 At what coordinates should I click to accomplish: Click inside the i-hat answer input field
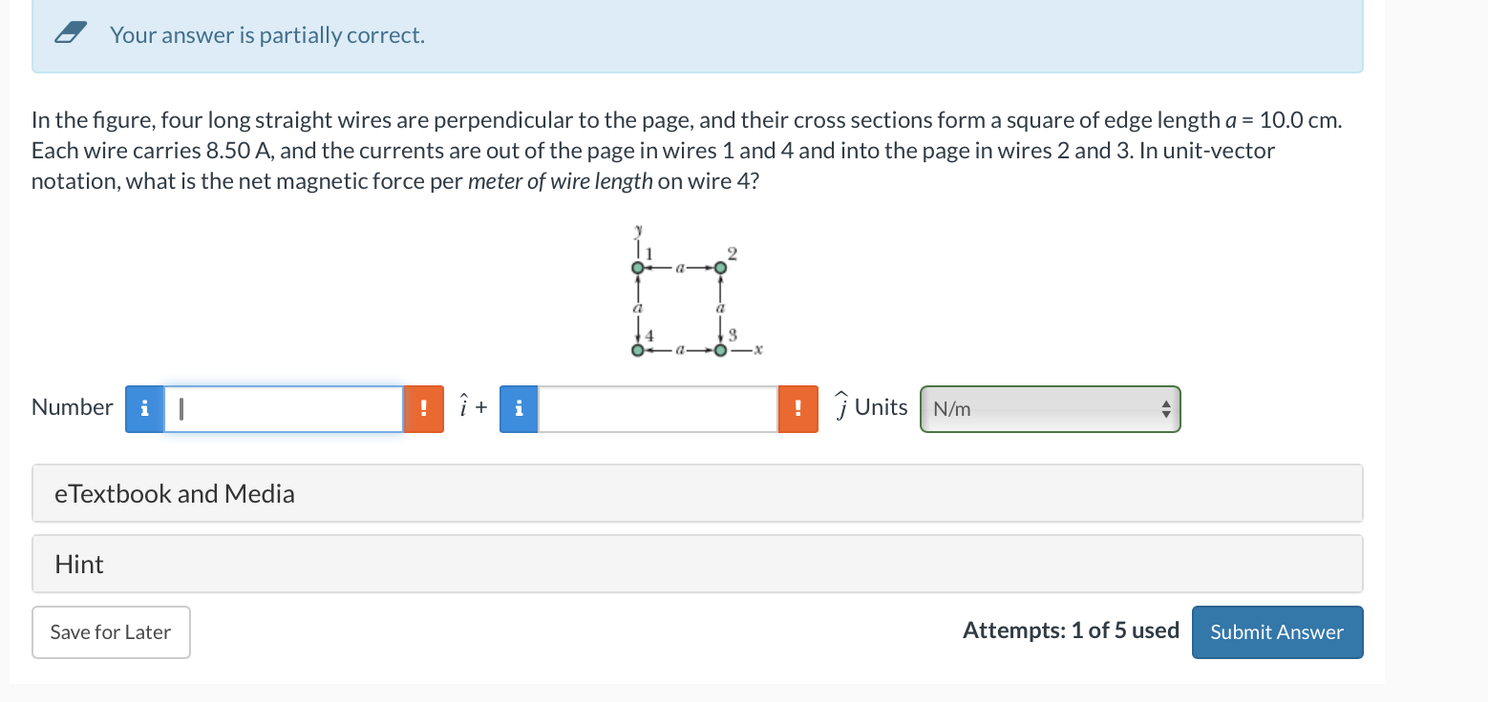point(284,408)
